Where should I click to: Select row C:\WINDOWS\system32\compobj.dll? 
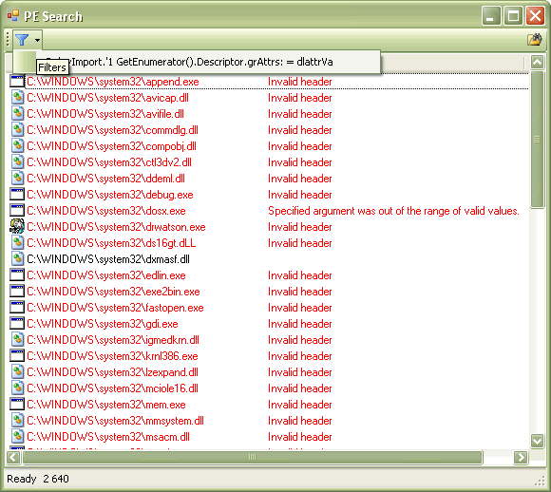(x=269, y=146)
